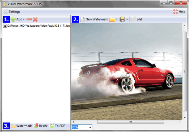Open Help lifebuoy icon
This screenshot has height=132, width=189.
175,12
